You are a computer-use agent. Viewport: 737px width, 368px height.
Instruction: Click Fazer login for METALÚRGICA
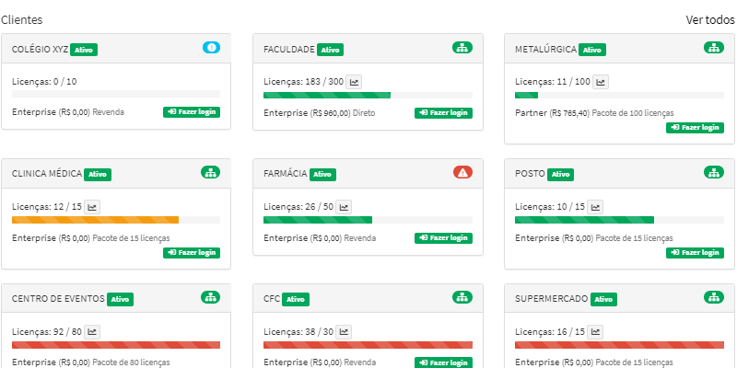(x=695, y=128)
